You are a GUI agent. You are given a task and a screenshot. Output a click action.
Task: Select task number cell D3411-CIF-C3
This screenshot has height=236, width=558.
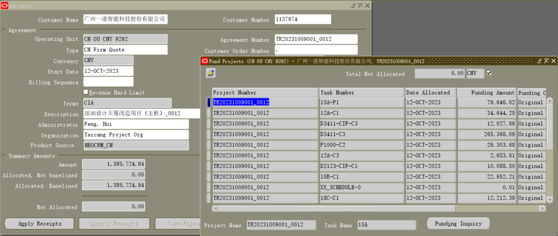click(362, 124)
